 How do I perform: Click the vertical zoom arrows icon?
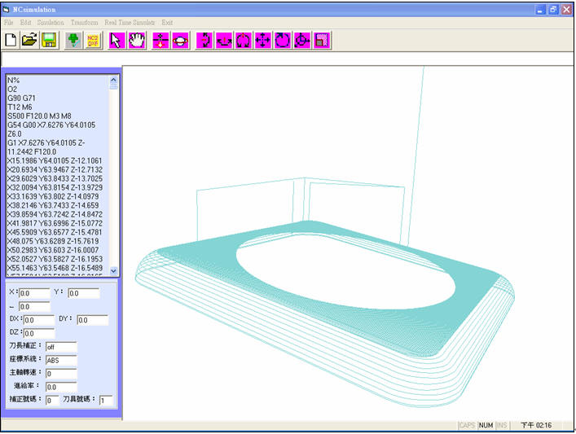click(160, 40)
